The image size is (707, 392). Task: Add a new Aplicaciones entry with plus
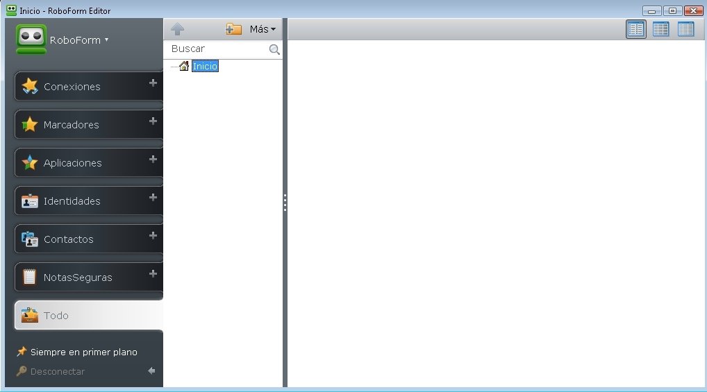(x=153, y=160)
